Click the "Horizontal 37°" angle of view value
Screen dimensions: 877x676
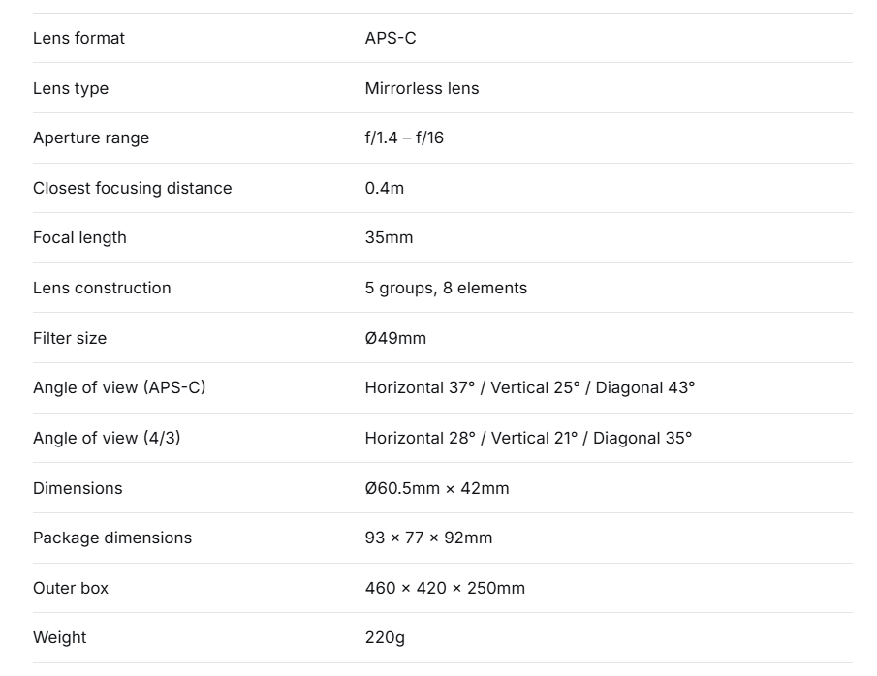coord(421,387)
